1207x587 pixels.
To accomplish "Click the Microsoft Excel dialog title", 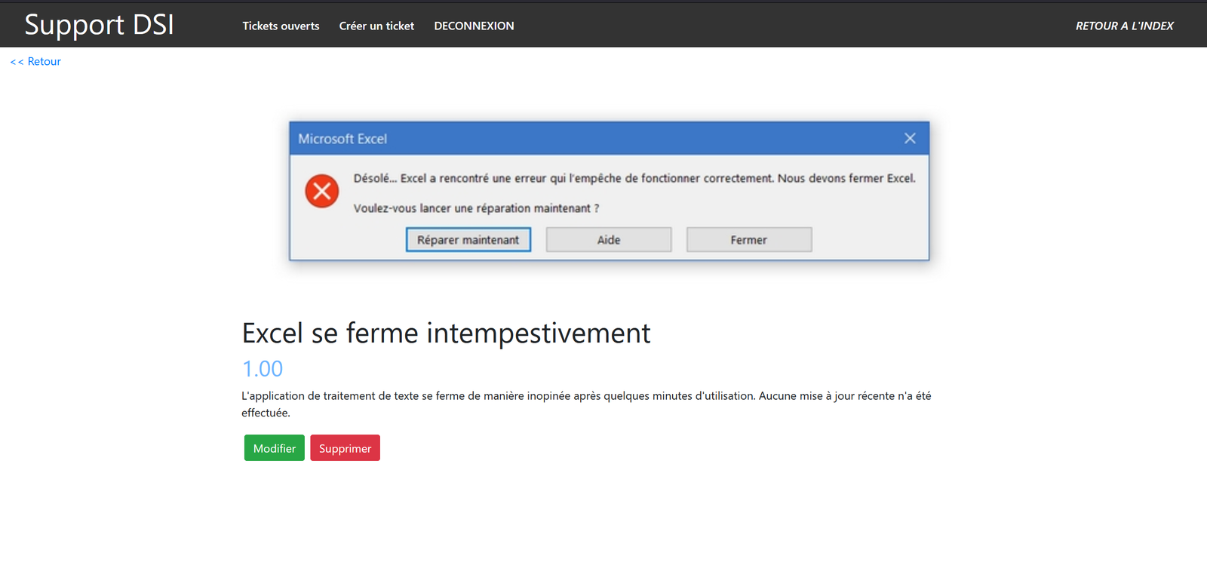I will coord(342,139).
